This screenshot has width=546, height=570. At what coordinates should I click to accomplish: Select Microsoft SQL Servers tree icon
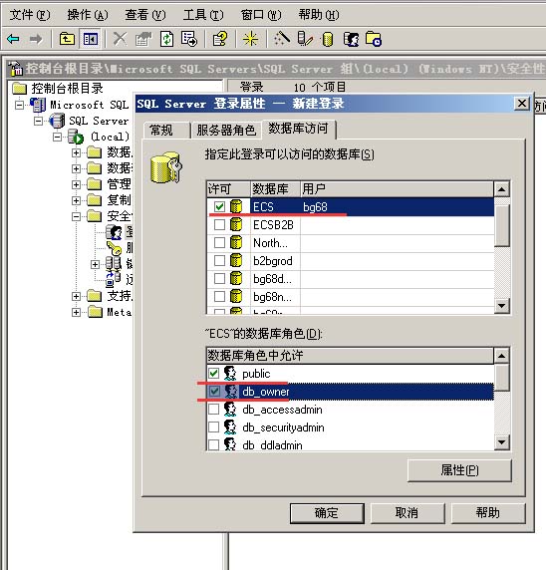click(x=38, y=105)
